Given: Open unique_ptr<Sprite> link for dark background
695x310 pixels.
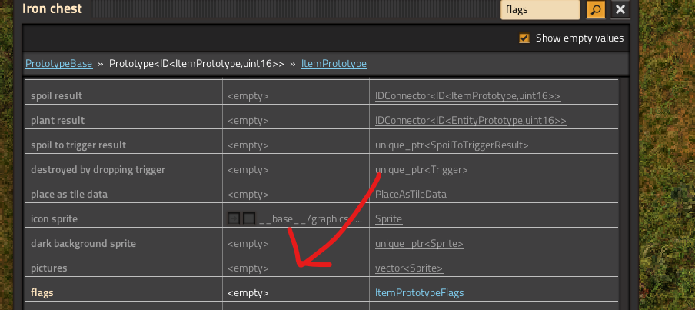Looking at the screenshot, I should pos(419,244).
